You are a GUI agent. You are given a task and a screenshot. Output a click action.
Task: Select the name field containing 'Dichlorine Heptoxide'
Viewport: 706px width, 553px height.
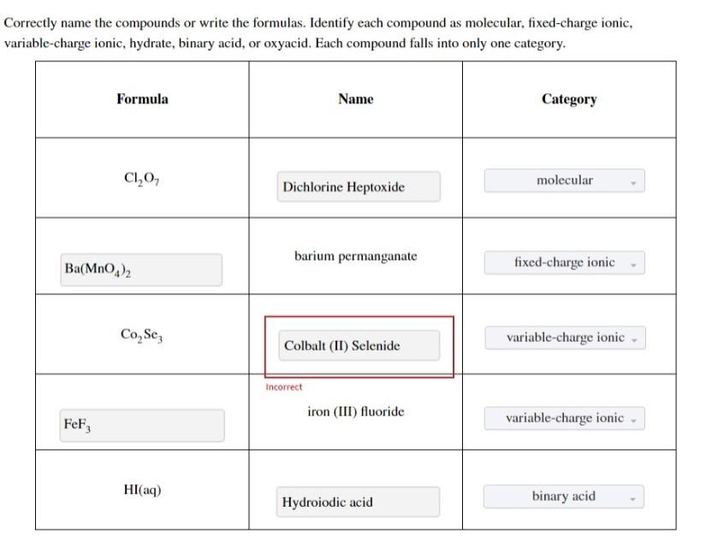point(358,186)
